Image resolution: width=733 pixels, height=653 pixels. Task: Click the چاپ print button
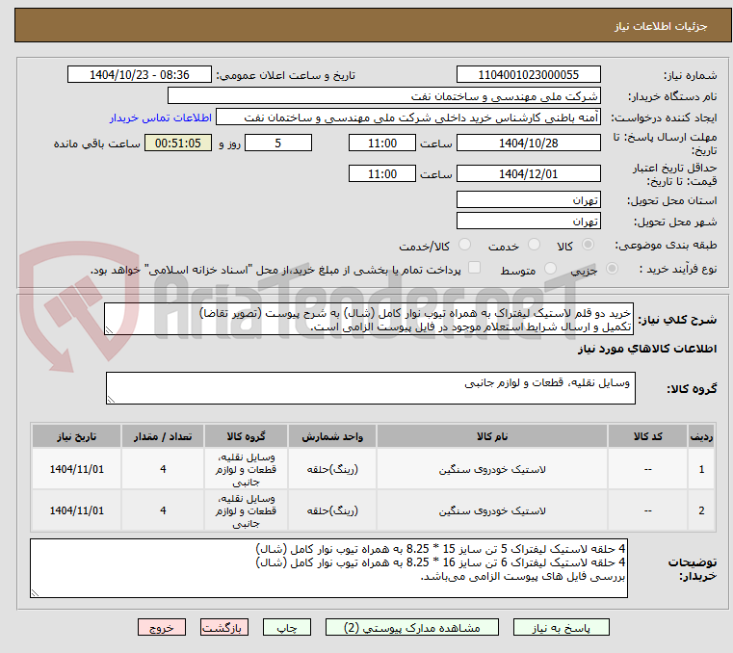287,627
